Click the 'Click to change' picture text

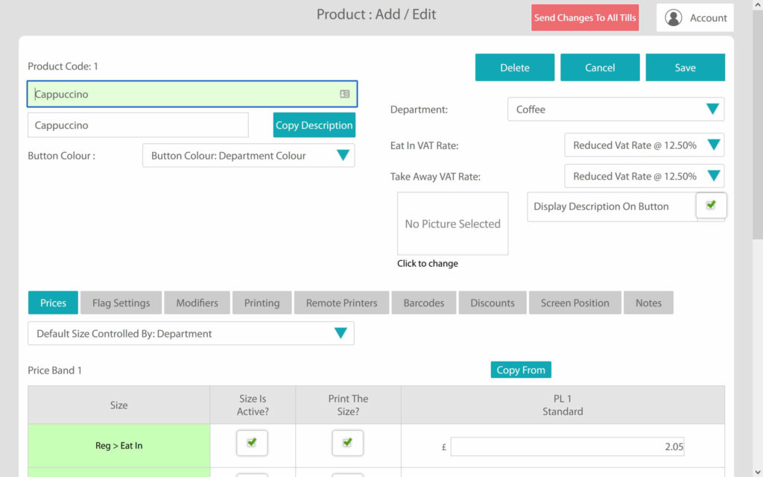427,263
